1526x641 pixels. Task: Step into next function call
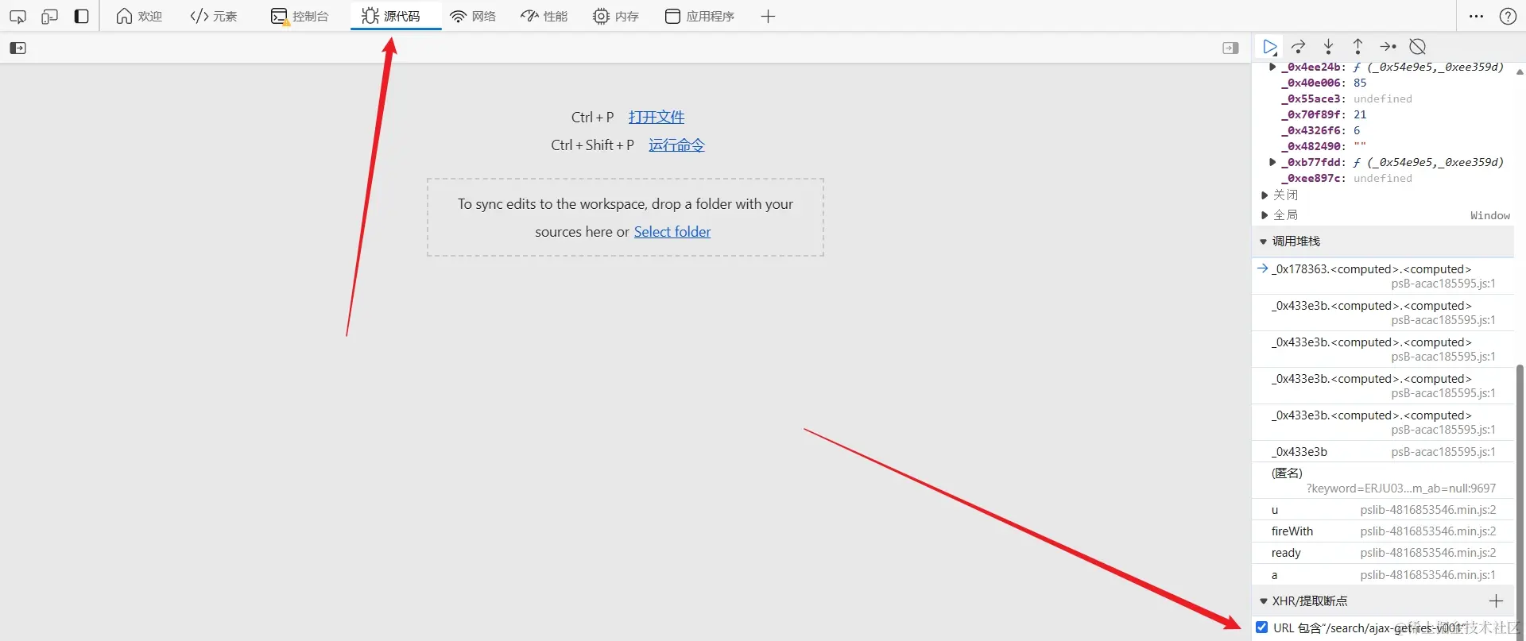pos(1328,47)
